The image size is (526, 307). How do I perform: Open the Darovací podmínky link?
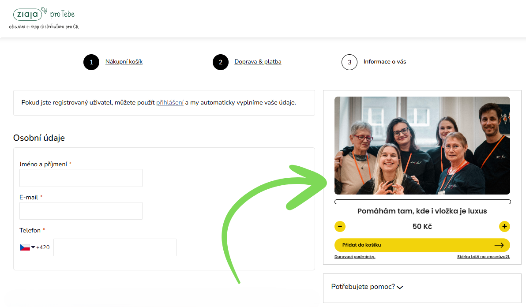click(x=355, y=257)
